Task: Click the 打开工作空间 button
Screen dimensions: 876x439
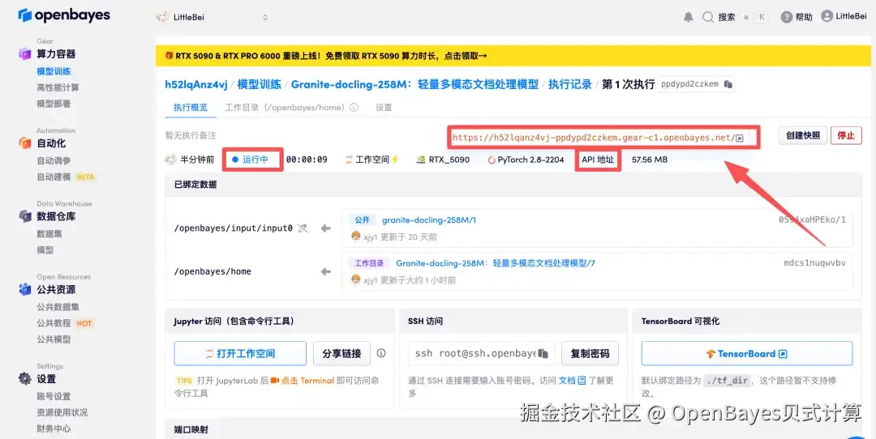Action: tap(240, 353)
